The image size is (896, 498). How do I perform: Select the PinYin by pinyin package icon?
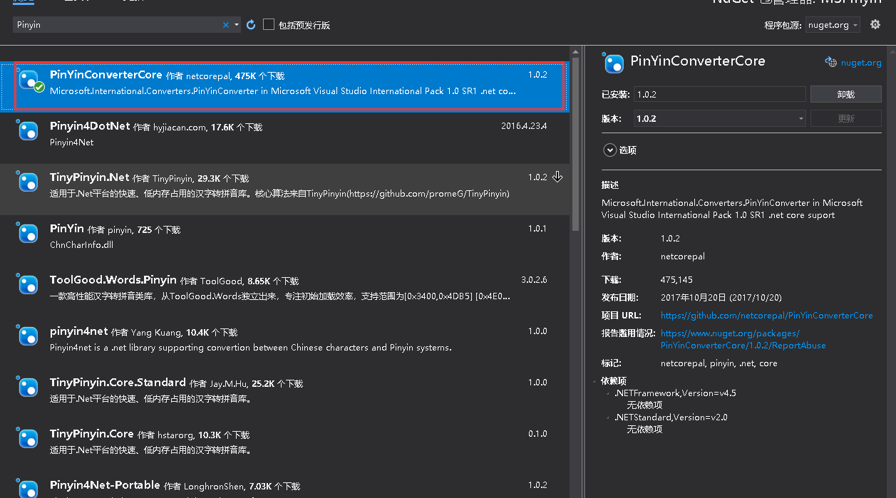28,234
